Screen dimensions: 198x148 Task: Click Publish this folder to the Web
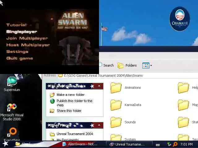click(75, 103)
